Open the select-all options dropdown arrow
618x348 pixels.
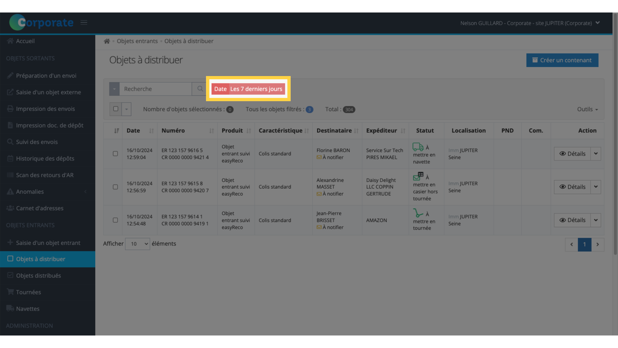point(126,109)
